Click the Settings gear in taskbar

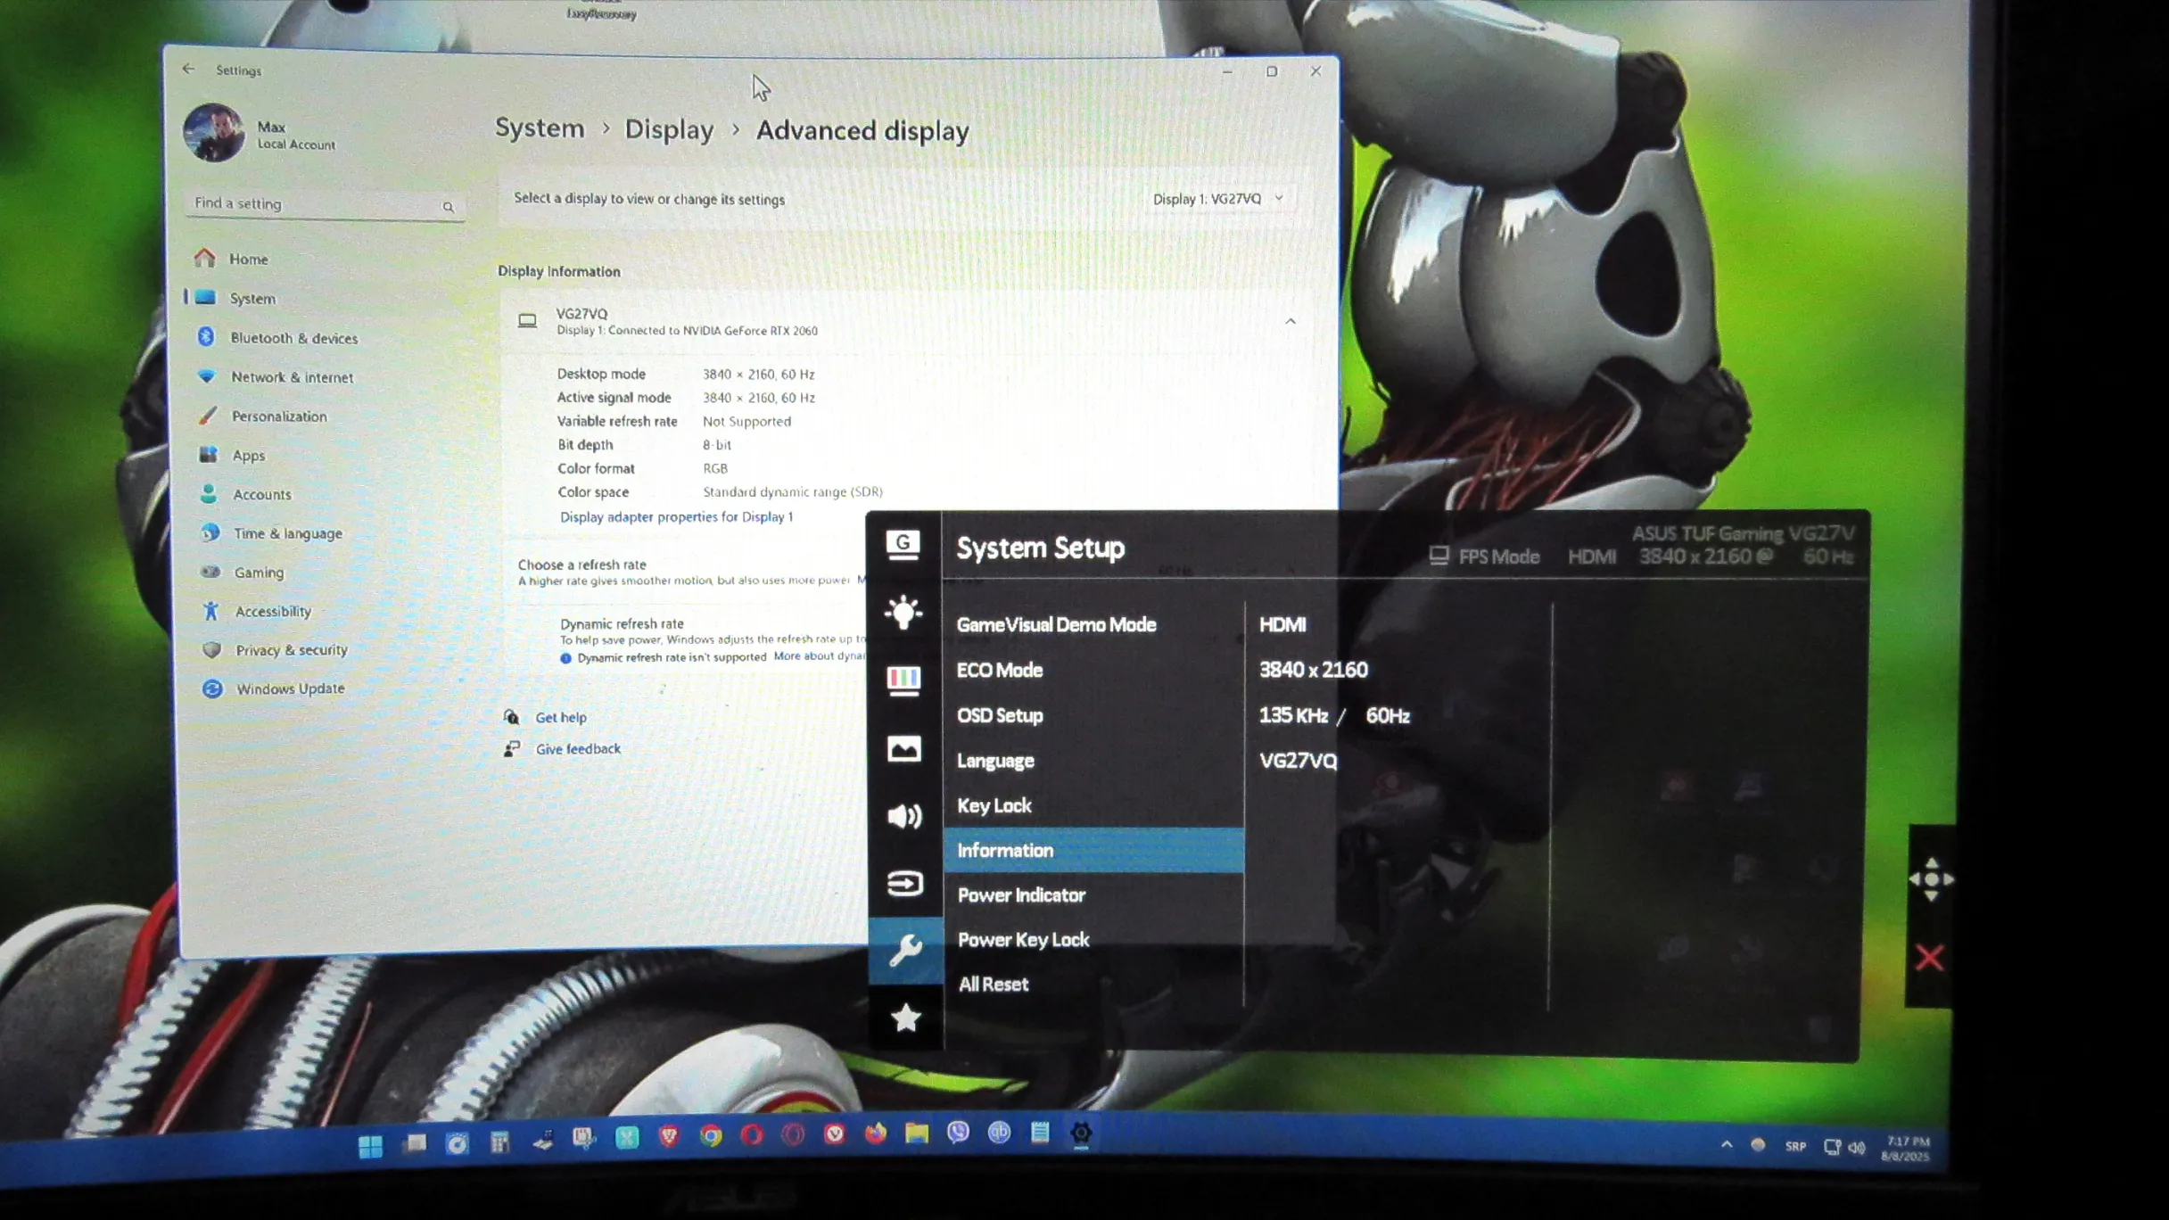coord(1081,1133)
